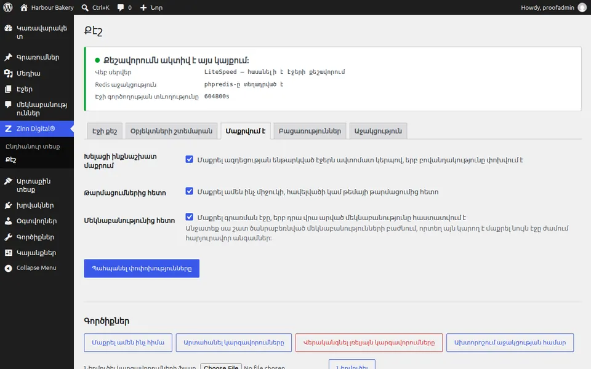Click the Collapse Menu arrow icon
Image resolution: width=591 pixels, height=369 pixels.
click(x=8, y=268)
